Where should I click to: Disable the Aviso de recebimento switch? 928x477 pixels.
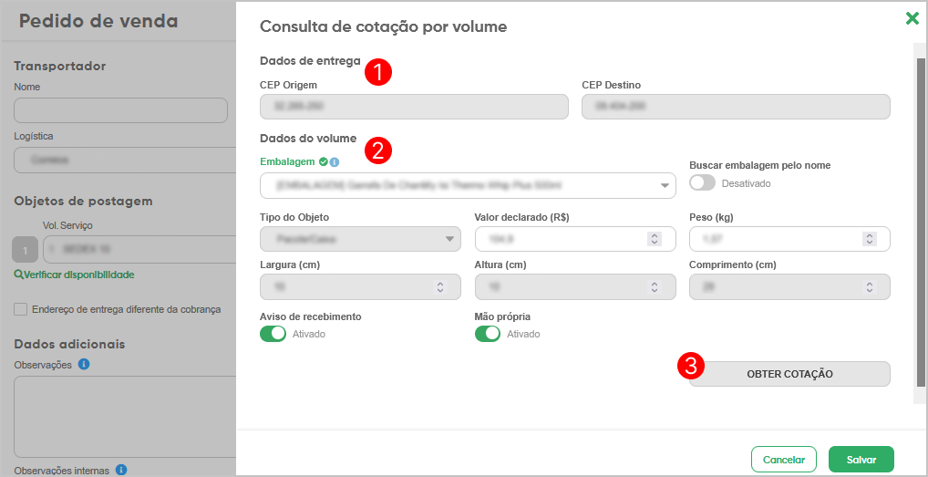tap(273, 334)
